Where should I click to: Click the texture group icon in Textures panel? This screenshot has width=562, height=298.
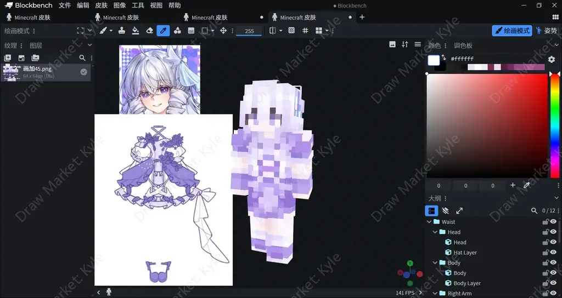pyautogui.click(x=35, y=58)
